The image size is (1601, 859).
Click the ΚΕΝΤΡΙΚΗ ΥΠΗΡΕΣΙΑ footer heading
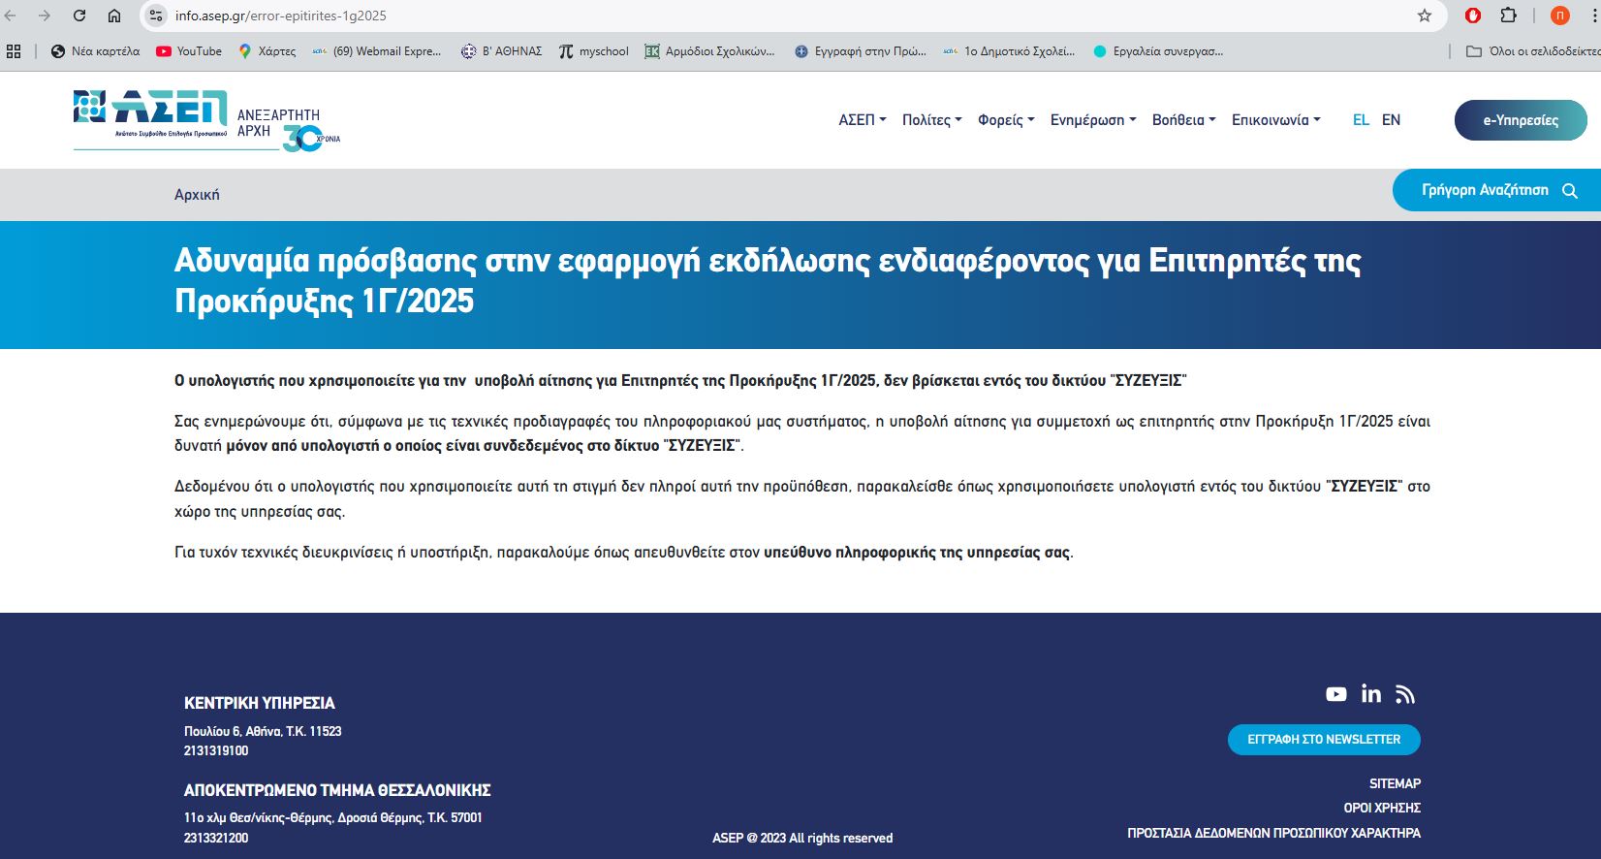260,703
